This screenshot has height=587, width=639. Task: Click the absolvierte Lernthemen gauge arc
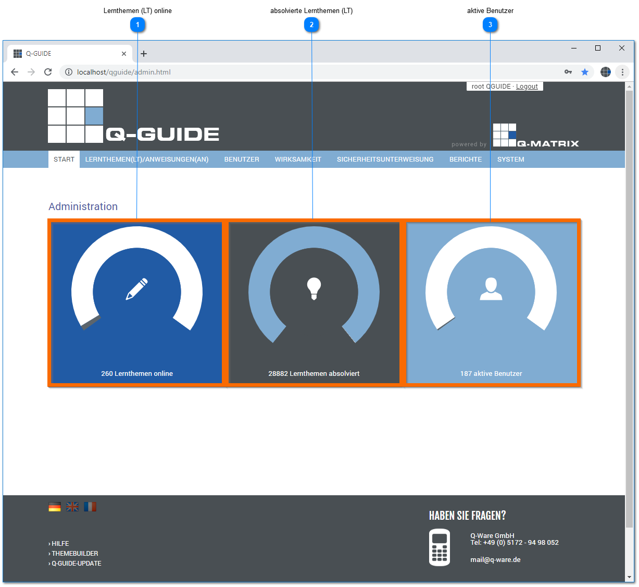tap(314, 237)
